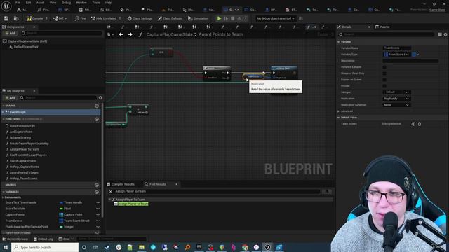The height and width of the screenshot is (252, 449).
Task: Enable Blueprint Read Only checkbox
Action: point(384,73)
